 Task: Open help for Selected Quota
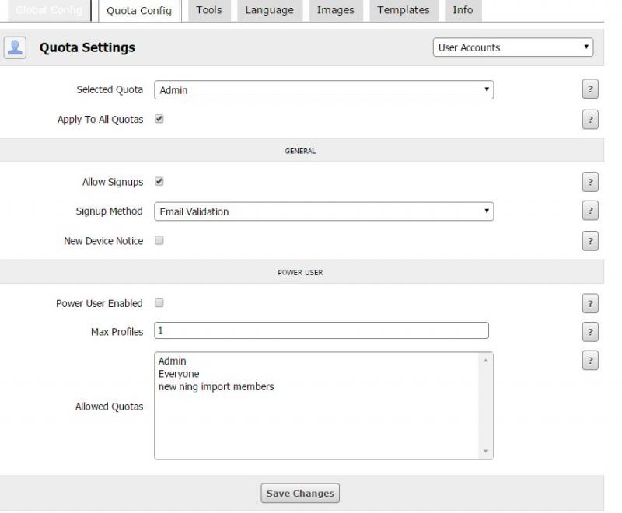pyautogui.click(x=590, y=89)
